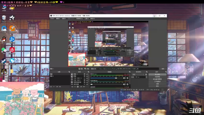Click the remove scene minus icon
The height and width of the screenshot is (115, 204).
click(x=54, y=87)
